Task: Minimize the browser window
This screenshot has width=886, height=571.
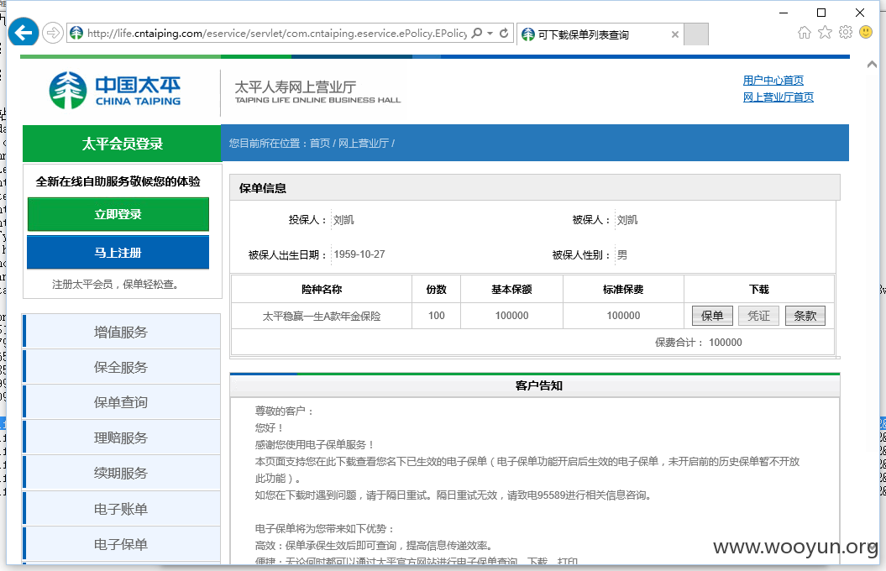Action: pos(784,13)
